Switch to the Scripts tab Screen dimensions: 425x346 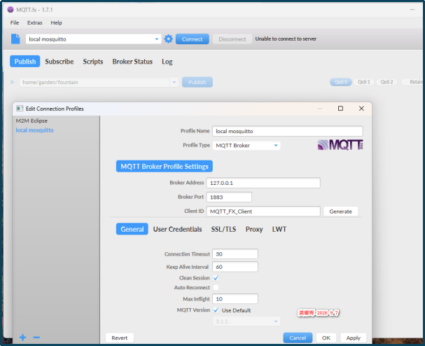coord(93,62)
